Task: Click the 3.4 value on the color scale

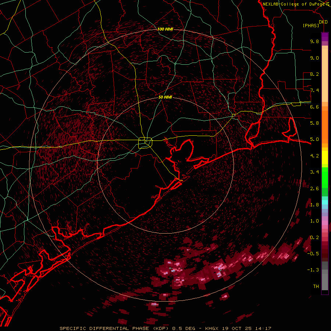Action: pyautogui.click(x=314, y=172)
